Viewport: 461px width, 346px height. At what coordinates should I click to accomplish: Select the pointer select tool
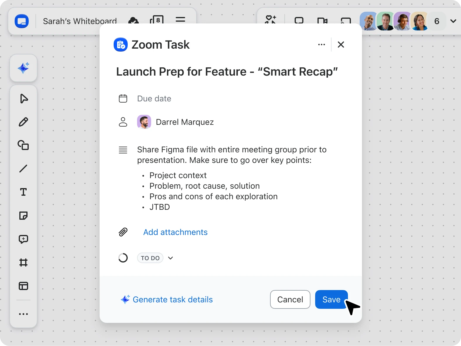24,99
